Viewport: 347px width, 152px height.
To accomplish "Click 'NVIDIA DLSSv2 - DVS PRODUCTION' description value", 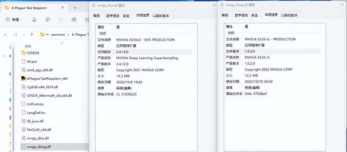I will tap(145, 40).
